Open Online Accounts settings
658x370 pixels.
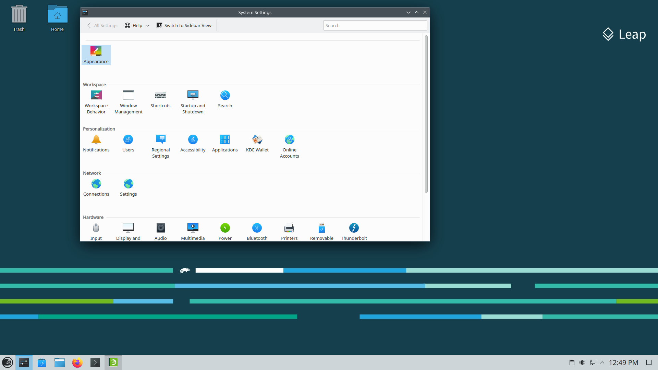pyautogui.click(x=290, y=146)
